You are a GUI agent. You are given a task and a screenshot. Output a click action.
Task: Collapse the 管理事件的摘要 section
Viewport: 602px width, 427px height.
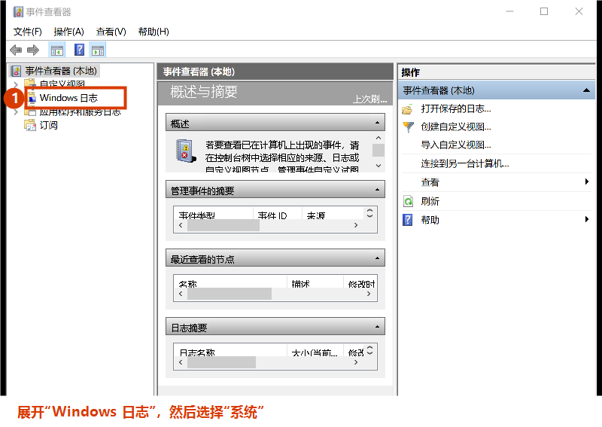pos(377,190)
